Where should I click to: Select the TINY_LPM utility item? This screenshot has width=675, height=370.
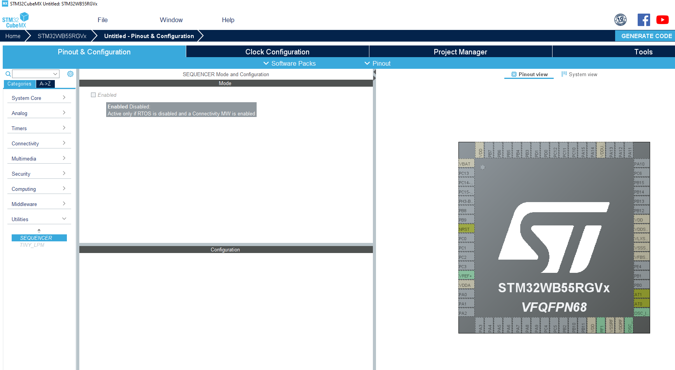pyautogui.click(x=32, y=245)
